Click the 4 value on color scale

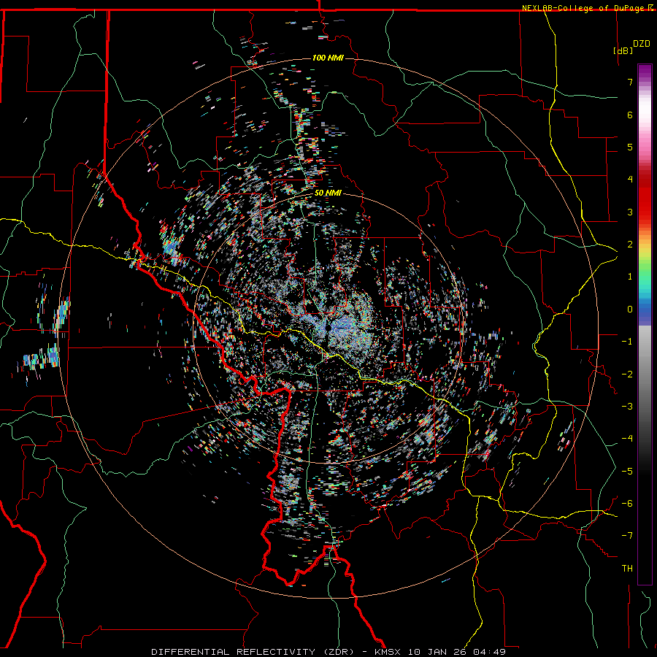pos(630,180)
